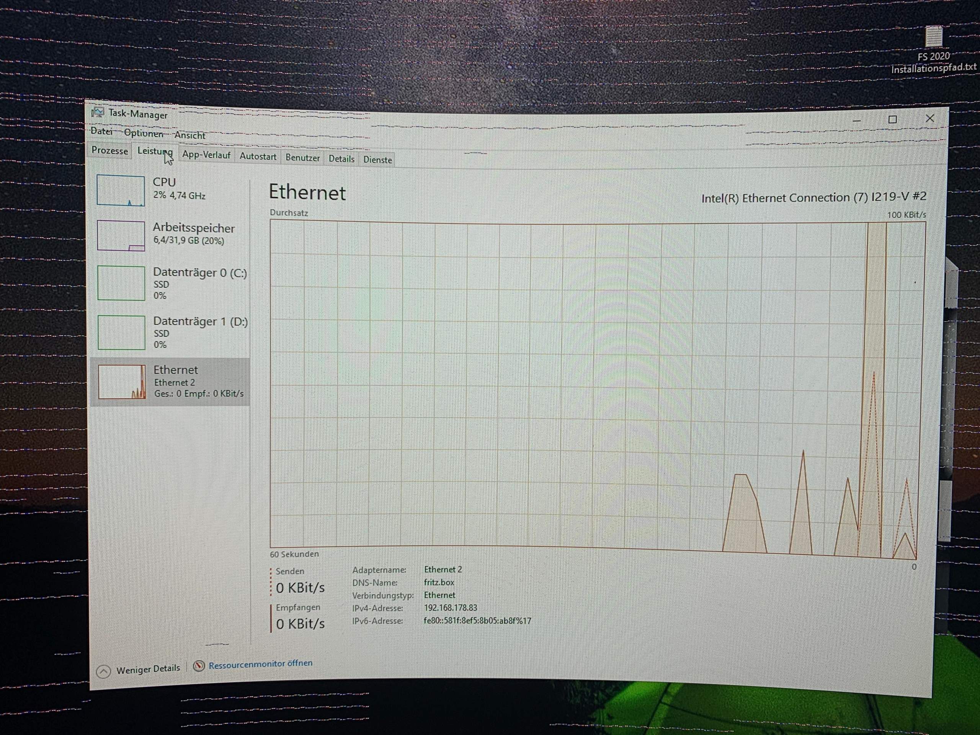Switch to the Details tab
The width and height of the screenshot is (980, 735).
pyautogui.click(x=341, y=159)
